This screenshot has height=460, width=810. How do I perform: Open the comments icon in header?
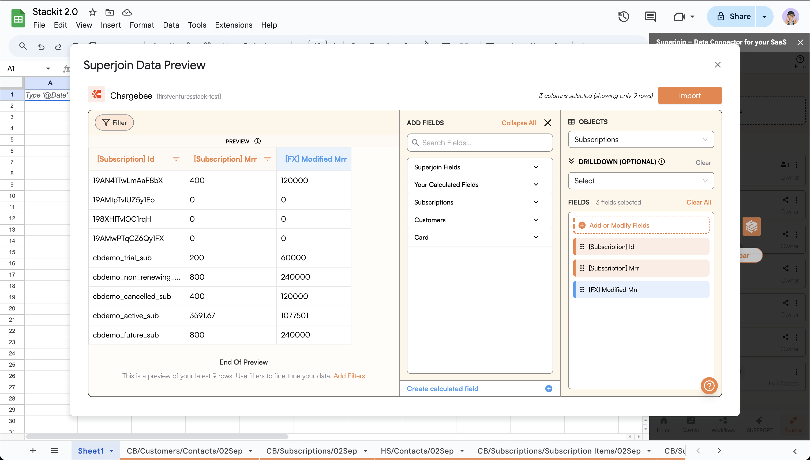click(x=650, y=16)
